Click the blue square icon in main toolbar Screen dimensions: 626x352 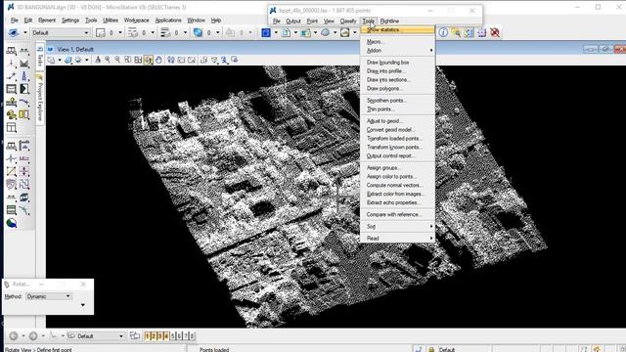point(266,32)
